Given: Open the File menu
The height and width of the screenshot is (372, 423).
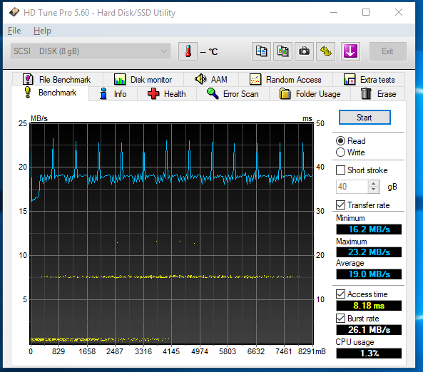Looking at the screenshot, I should (x=14, y=31).
